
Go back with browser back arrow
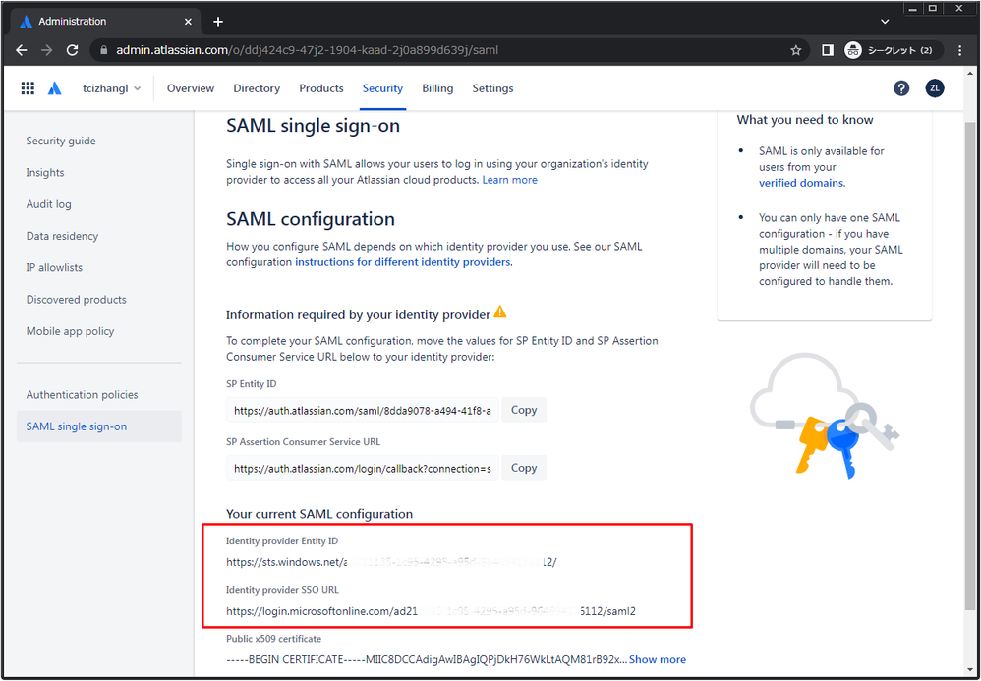click(x=22, y=50)
